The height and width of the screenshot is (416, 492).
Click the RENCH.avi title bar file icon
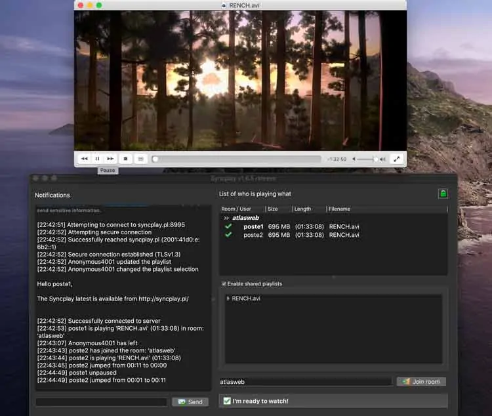point(224,5)
